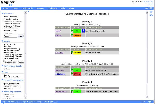
Task: Open the business process link in the WARNING row
Action: click(x=59, y=53)
